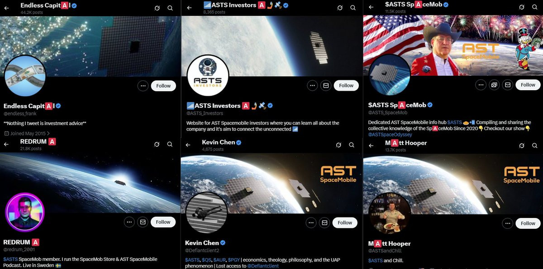Open ASTS Investors avatar logo
The image size is (543, 269).
pyautogui.click(x=207, y=75)
